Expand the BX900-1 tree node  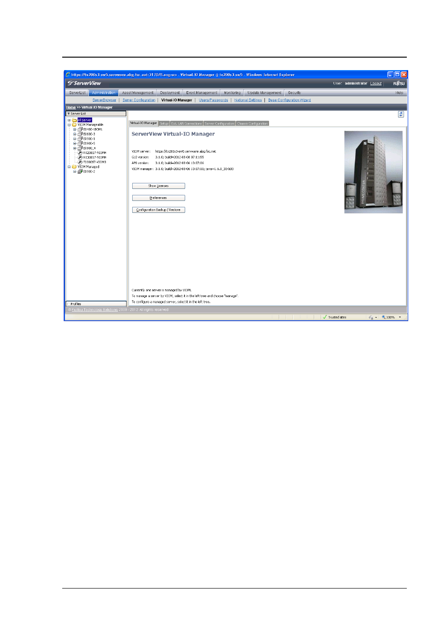(75, 139)
